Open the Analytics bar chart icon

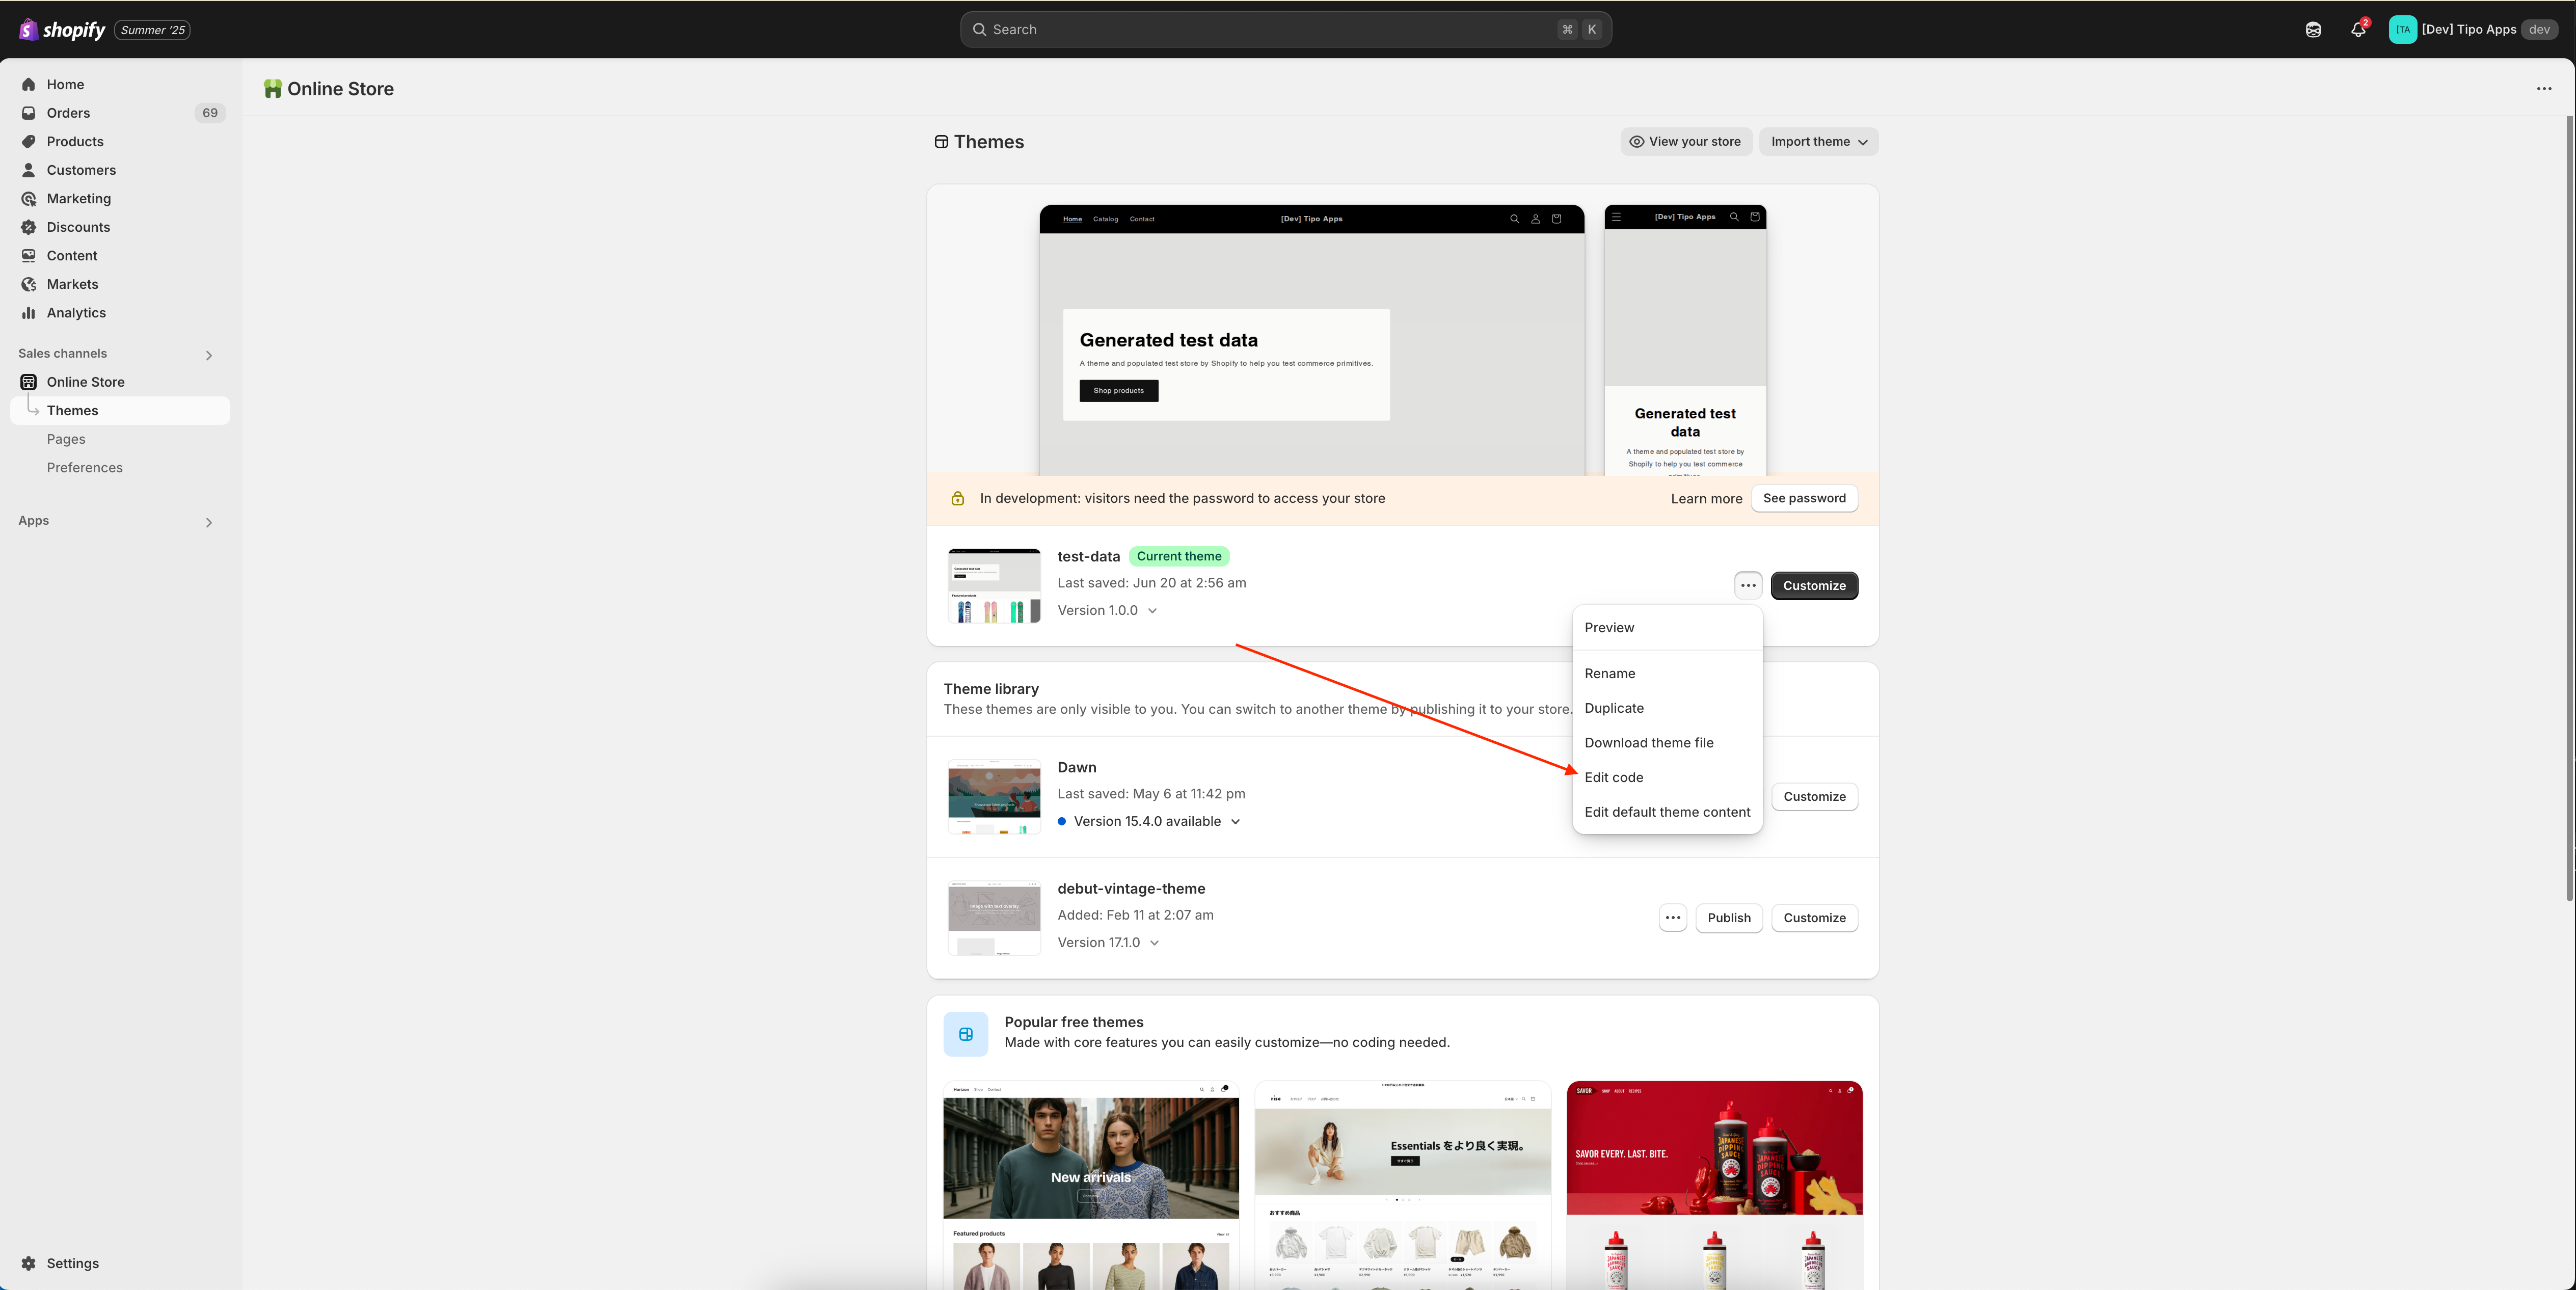29,313
